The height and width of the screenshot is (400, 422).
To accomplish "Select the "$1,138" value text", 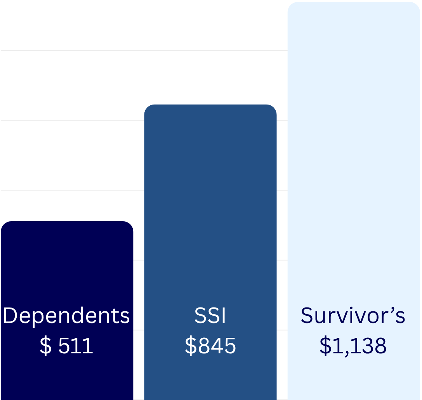I will pyautogui.click(x=353, y=346).
